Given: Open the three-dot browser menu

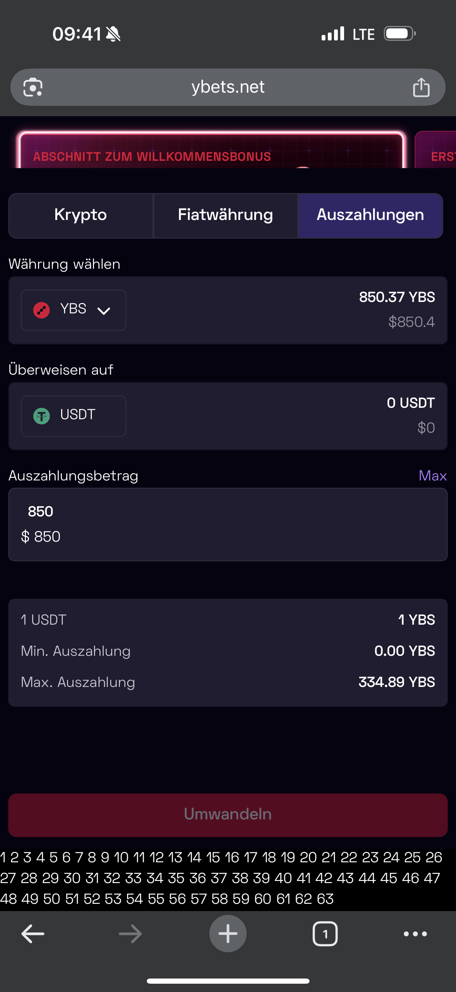Looking at the screenshot, I should [415, 934].
